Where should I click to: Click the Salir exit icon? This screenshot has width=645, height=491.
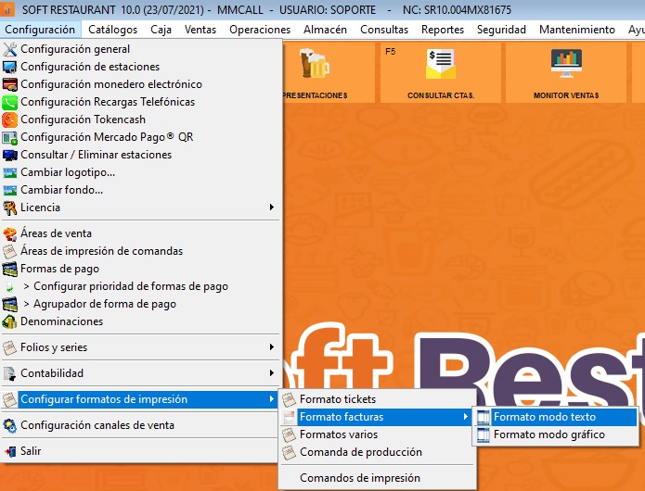coord(10,451)
